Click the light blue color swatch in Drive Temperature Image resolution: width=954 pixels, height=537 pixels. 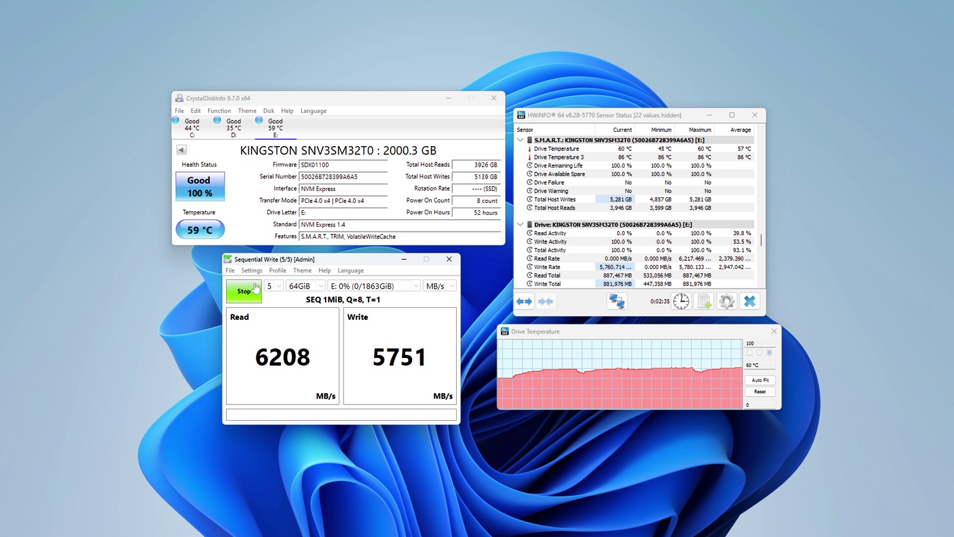tap(759, 353)
